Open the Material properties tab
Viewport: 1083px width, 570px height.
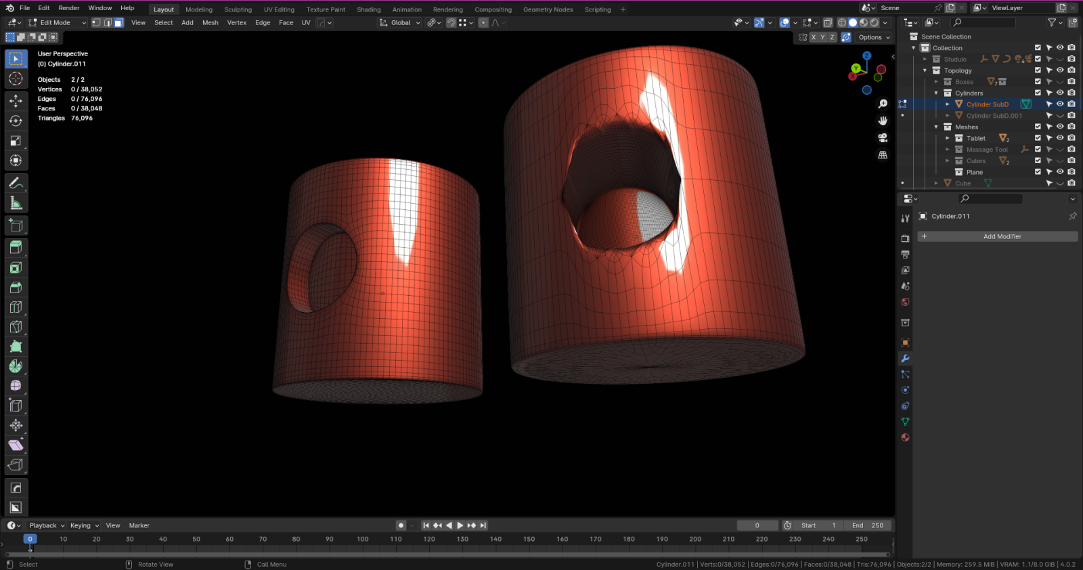[905, 437]
